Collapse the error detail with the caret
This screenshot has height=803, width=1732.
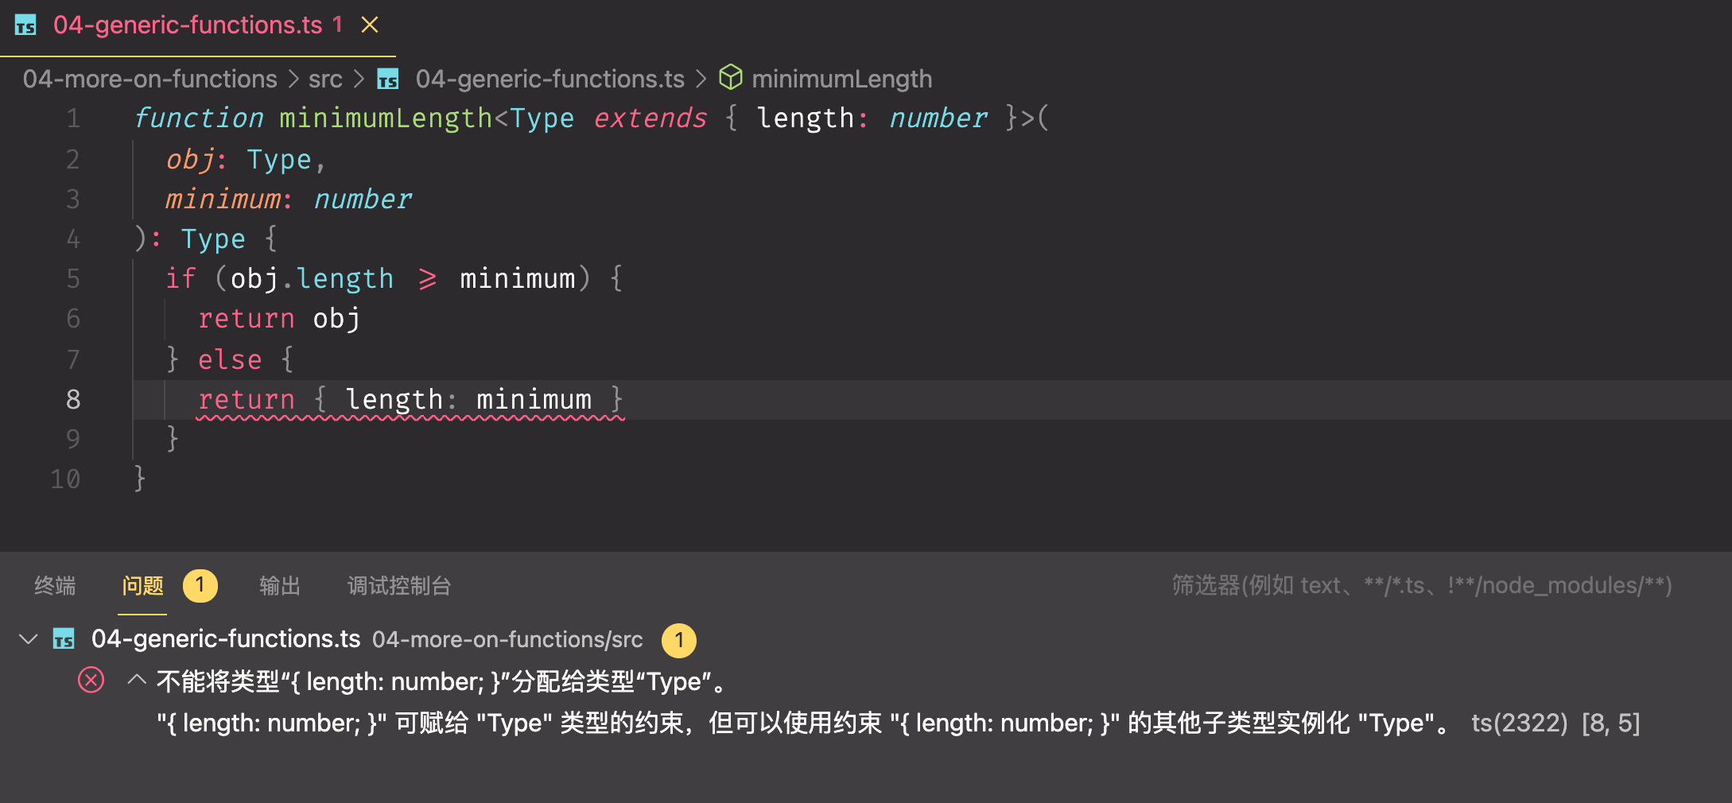click(137, 681)
